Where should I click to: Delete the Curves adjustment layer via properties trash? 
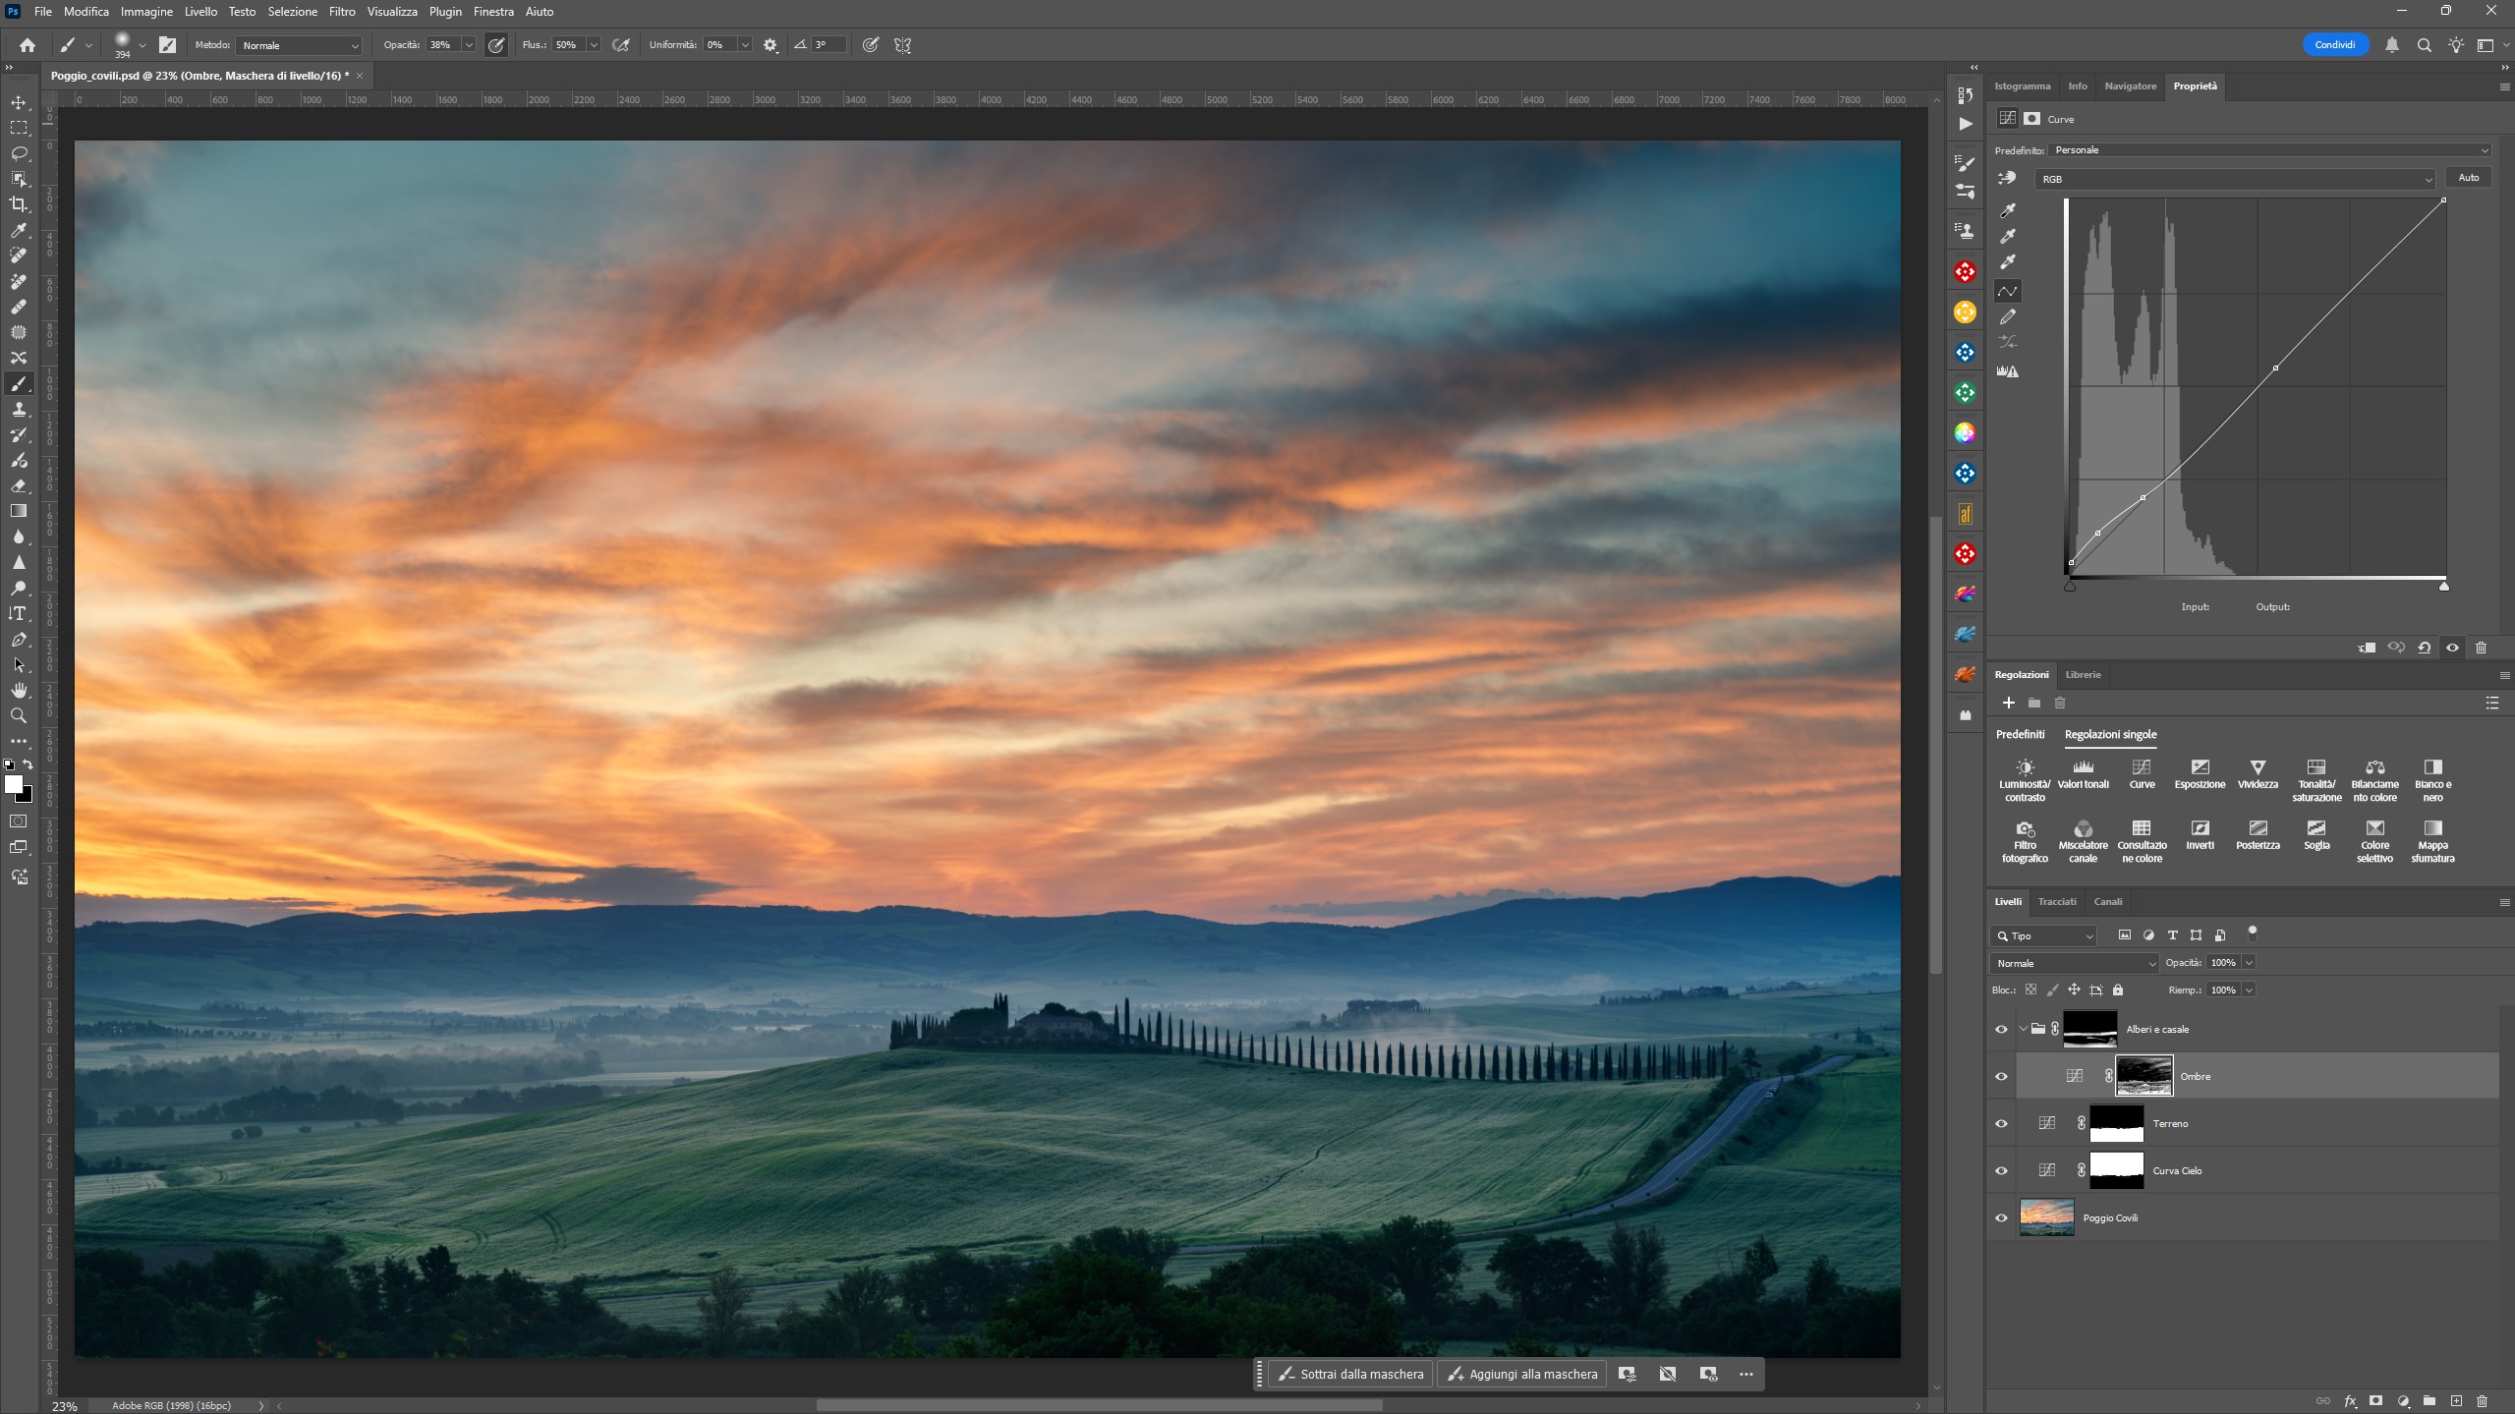click(2481, 648)
